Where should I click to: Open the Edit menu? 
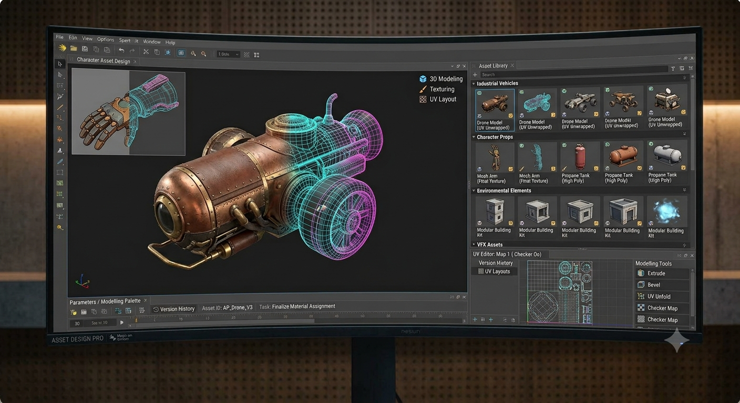(73, 38)
